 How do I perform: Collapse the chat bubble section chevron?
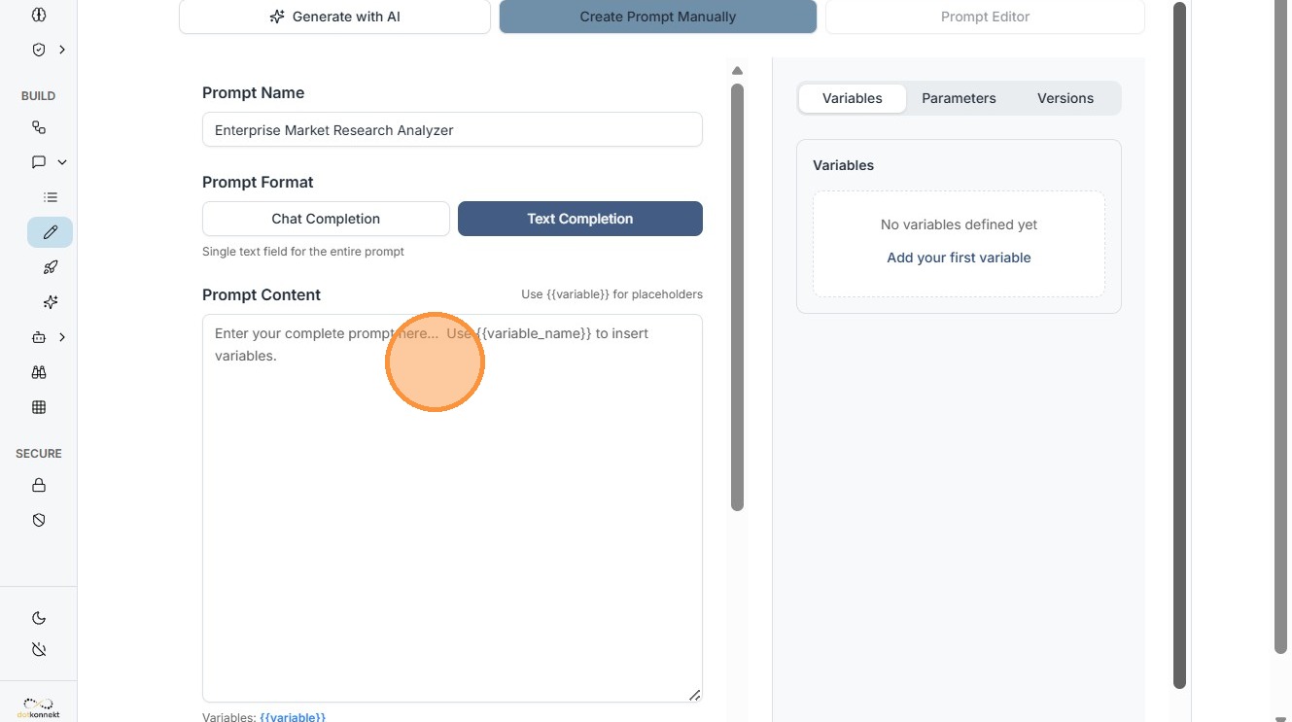[x=62, y=162]
